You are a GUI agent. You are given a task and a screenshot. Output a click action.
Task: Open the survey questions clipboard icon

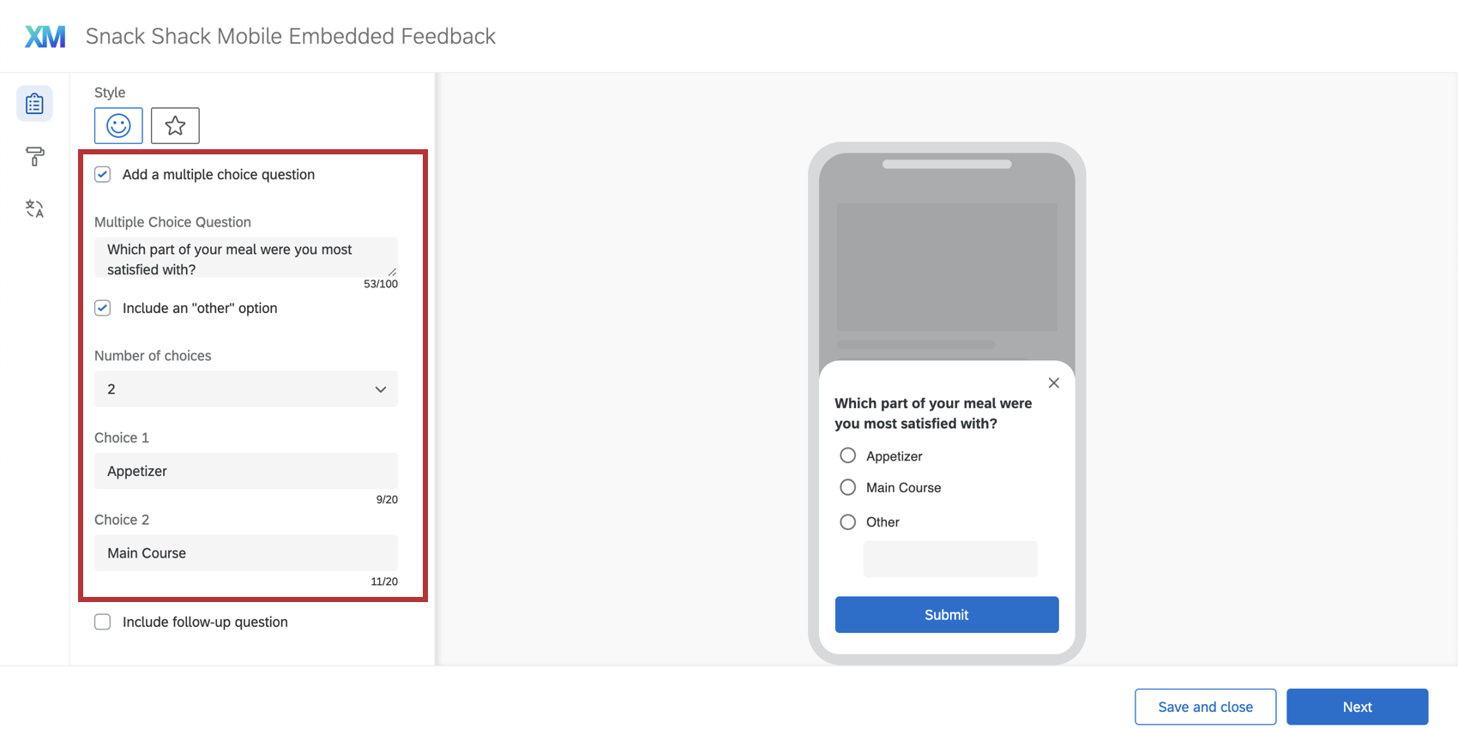click(x=34, y=104)
